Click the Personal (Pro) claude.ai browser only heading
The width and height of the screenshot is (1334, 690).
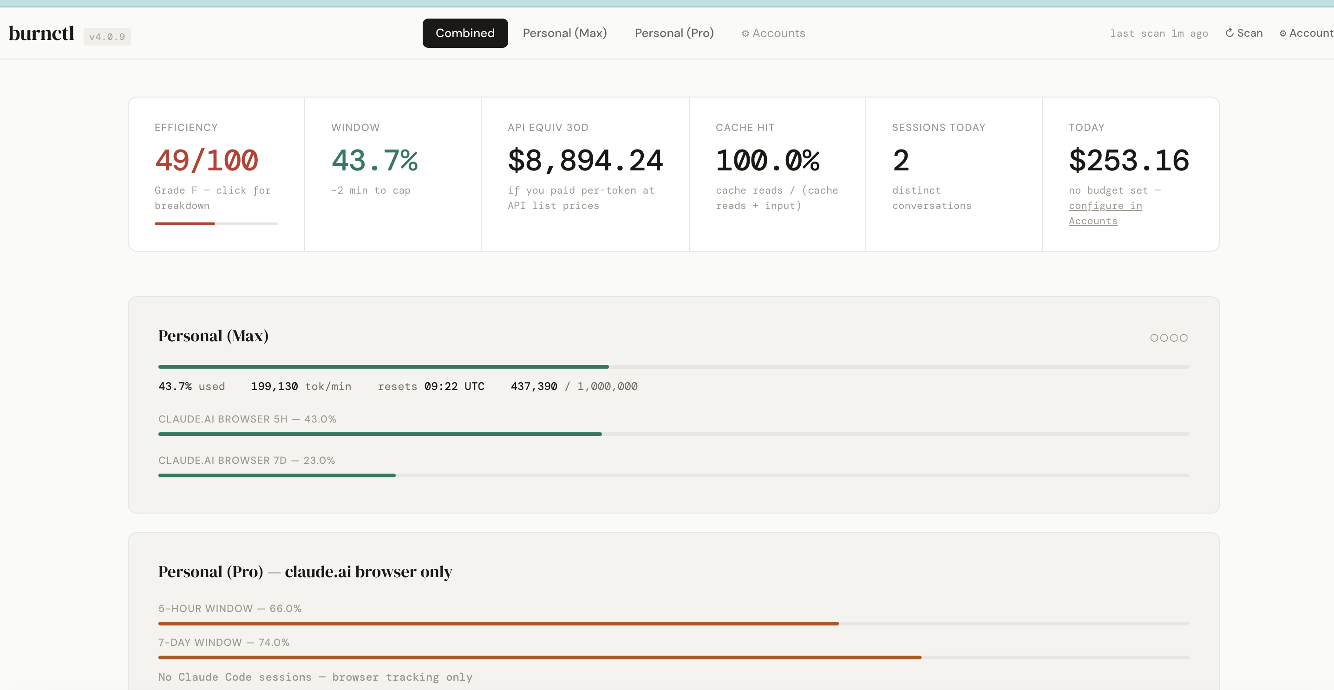[x=305, y=572]
